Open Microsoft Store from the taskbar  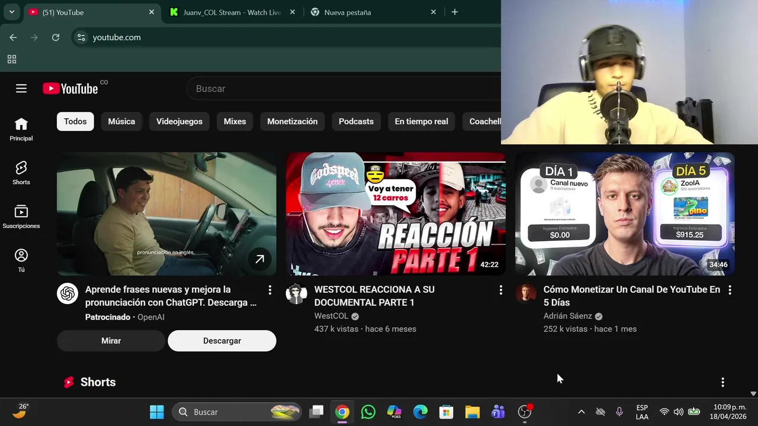(x=446, y=412)
